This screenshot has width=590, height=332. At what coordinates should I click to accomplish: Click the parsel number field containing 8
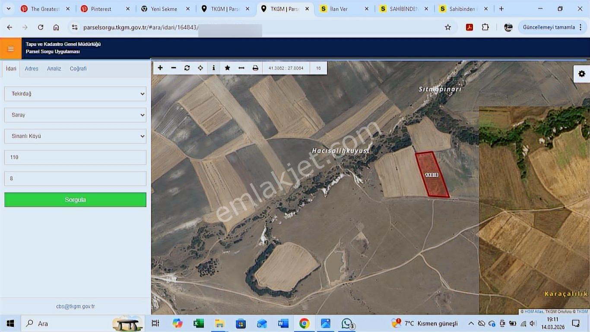tap(75, 179)
